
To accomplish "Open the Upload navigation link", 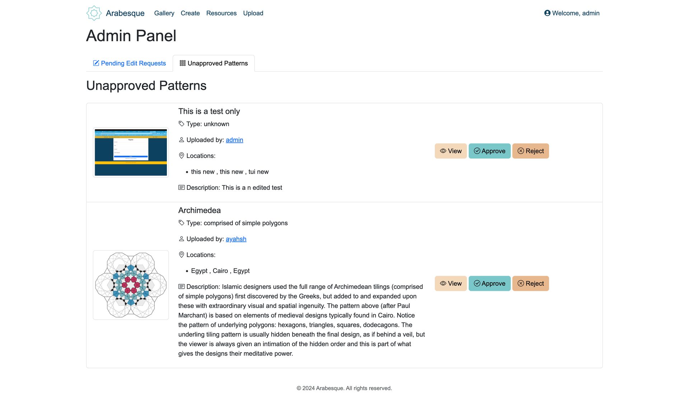I will point(253,13).
